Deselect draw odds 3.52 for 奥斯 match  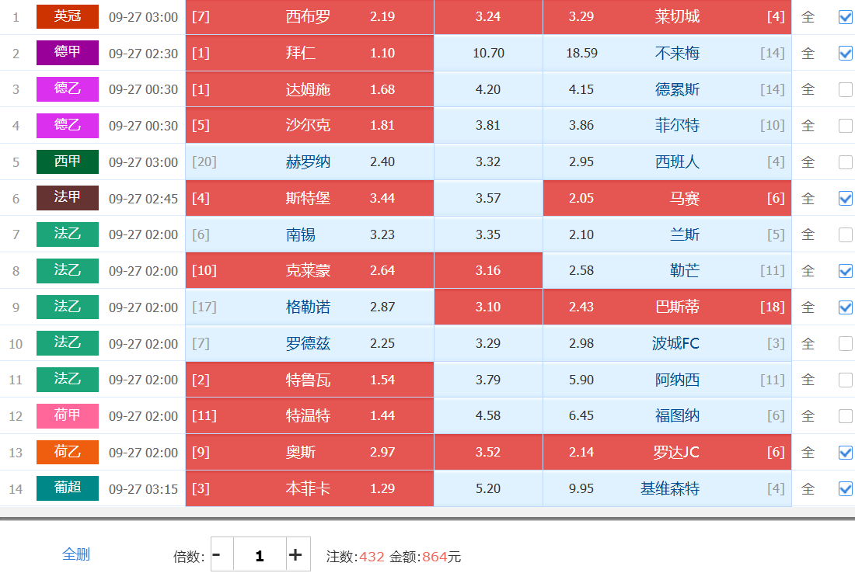pyautogui.click(x=488, y=452)
